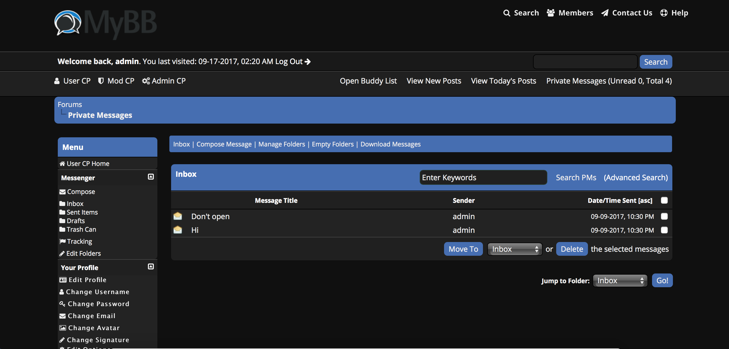Click the MyBB logo speech bubble icon
The height and width of the screenshot is (349, 729).
click(68, 23)
